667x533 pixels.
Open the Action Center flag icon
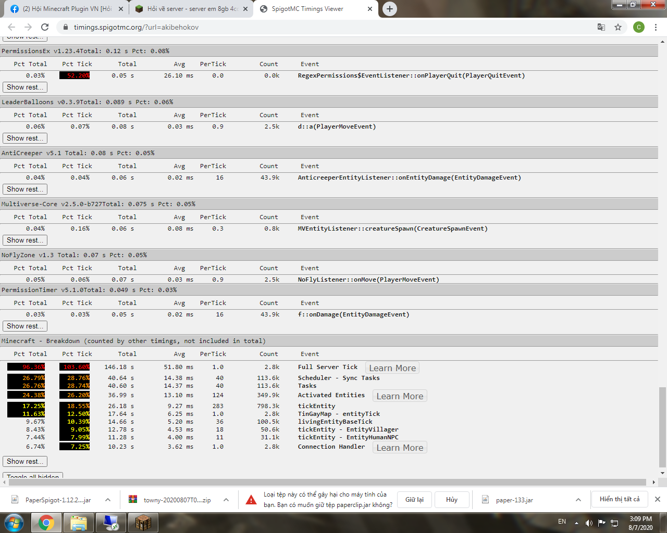click(x=602, y=523)
